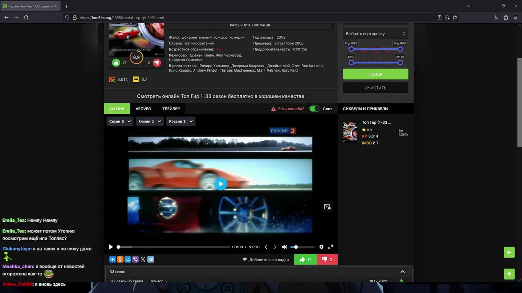Viewport: 522px width, 293px height.
Task: Click the site padlock icon
Action: pyautogui.click(x=75, y=17)
